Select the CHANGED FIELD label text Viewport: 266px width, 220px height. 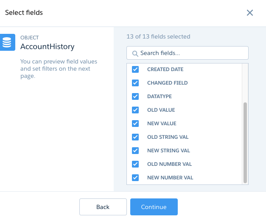point(168,83)
